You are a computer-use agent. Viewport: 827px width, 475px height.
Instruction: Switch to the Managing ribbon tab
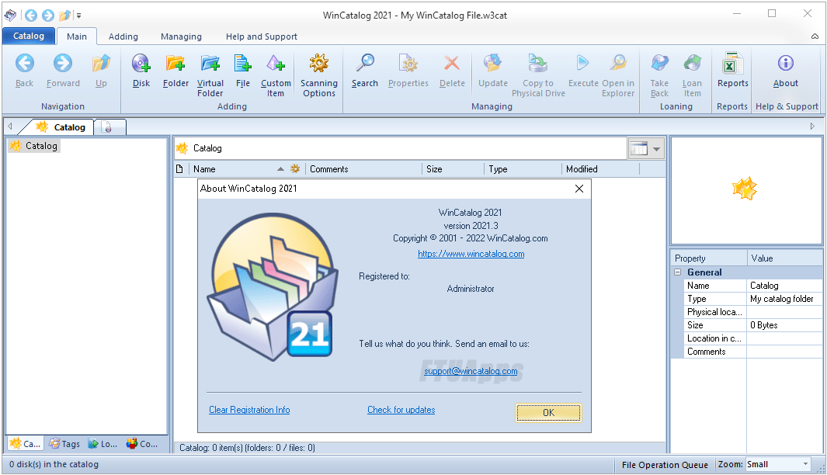(x=181, y=36)
